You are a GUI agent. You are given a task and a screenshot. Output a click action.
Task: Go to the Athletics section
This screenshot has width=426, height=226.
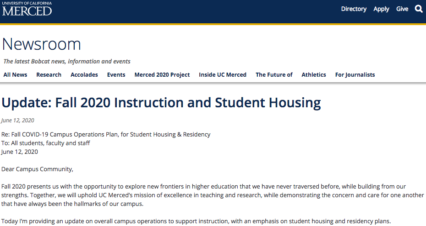coord(314,75)
